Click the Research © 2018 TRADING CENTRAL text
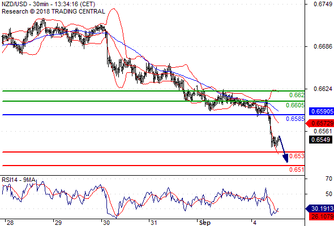 (53, 11)
